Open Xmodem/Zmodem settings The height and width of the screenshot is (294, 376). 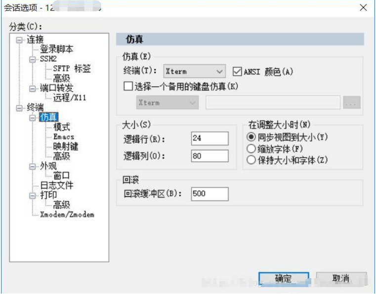67,215
